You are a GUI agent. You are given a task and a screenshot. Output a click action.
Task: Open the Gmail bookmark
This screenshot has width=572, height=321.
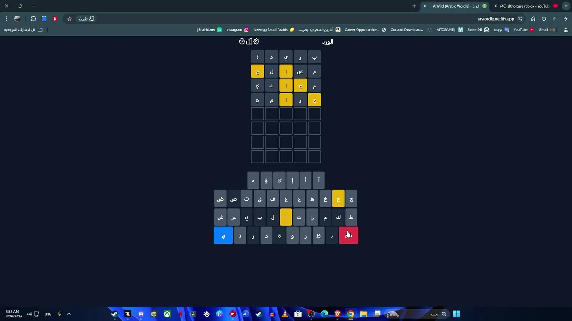pos(547,29)
